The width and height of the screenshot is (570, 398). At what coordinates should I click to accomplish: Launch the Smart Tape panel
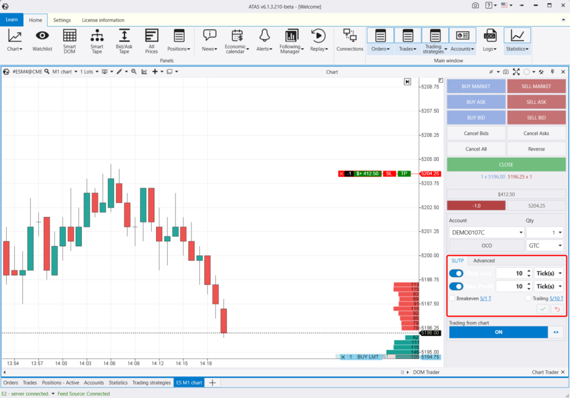pos(97,40)
